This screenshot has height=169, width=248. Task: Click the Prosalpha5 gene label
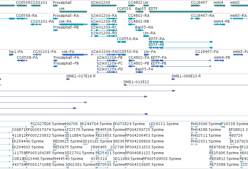62,3
